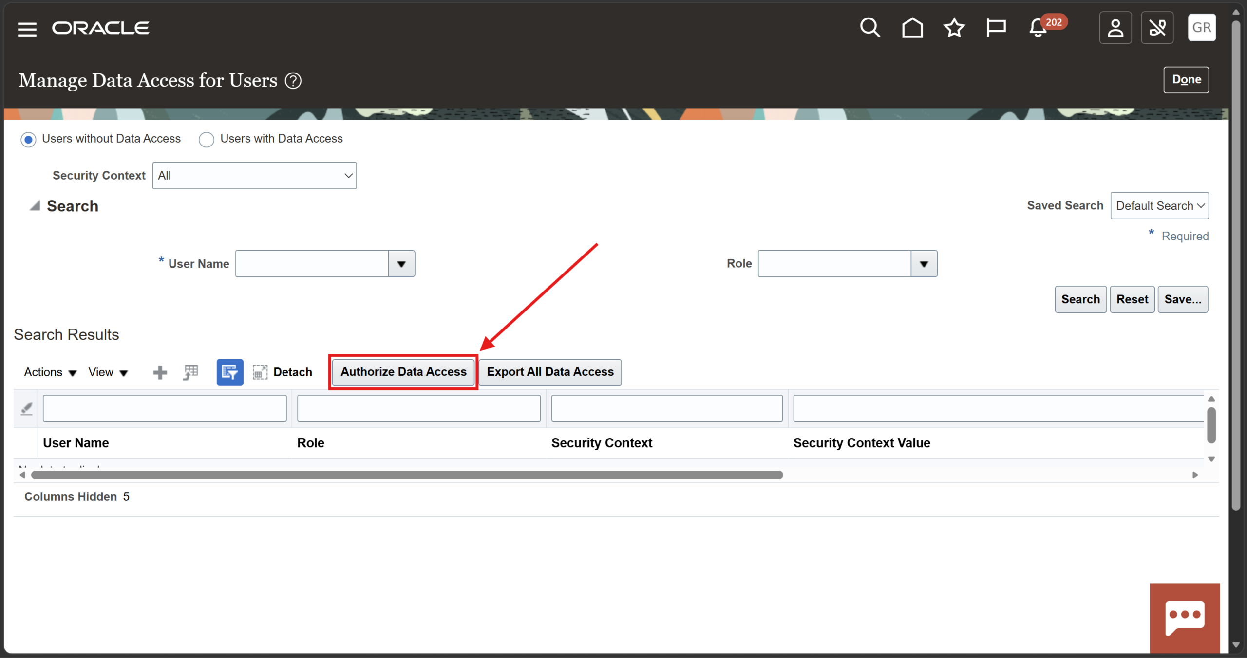Image resolution: width=1247 pixels, height=658 pixels.
Task: Click the table scroll down arrow
Action: [x=1211, y=459]
